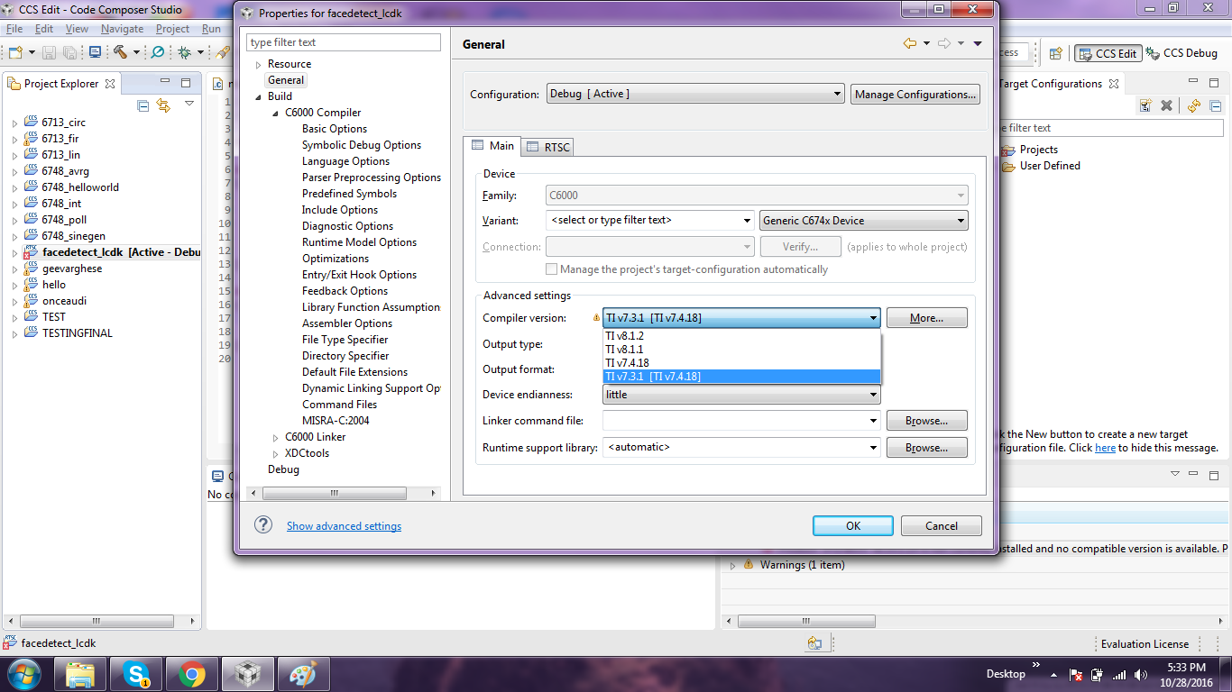Screen dimensions: 1232x692
Task: Click the back arrow in Properties dialog
Action: 910,43
